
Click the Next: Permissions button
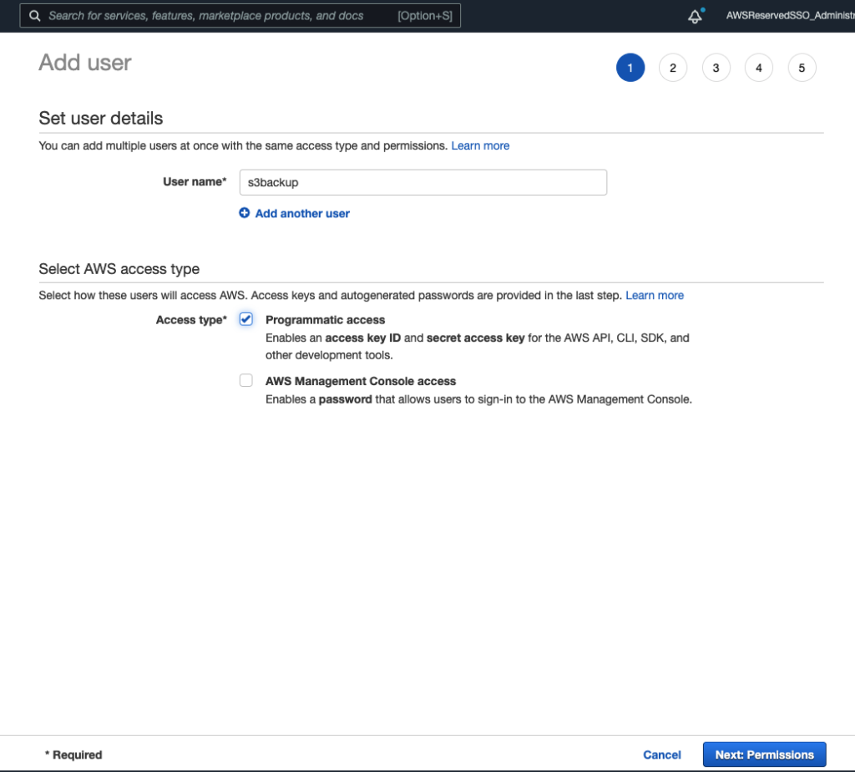point(765,754)
